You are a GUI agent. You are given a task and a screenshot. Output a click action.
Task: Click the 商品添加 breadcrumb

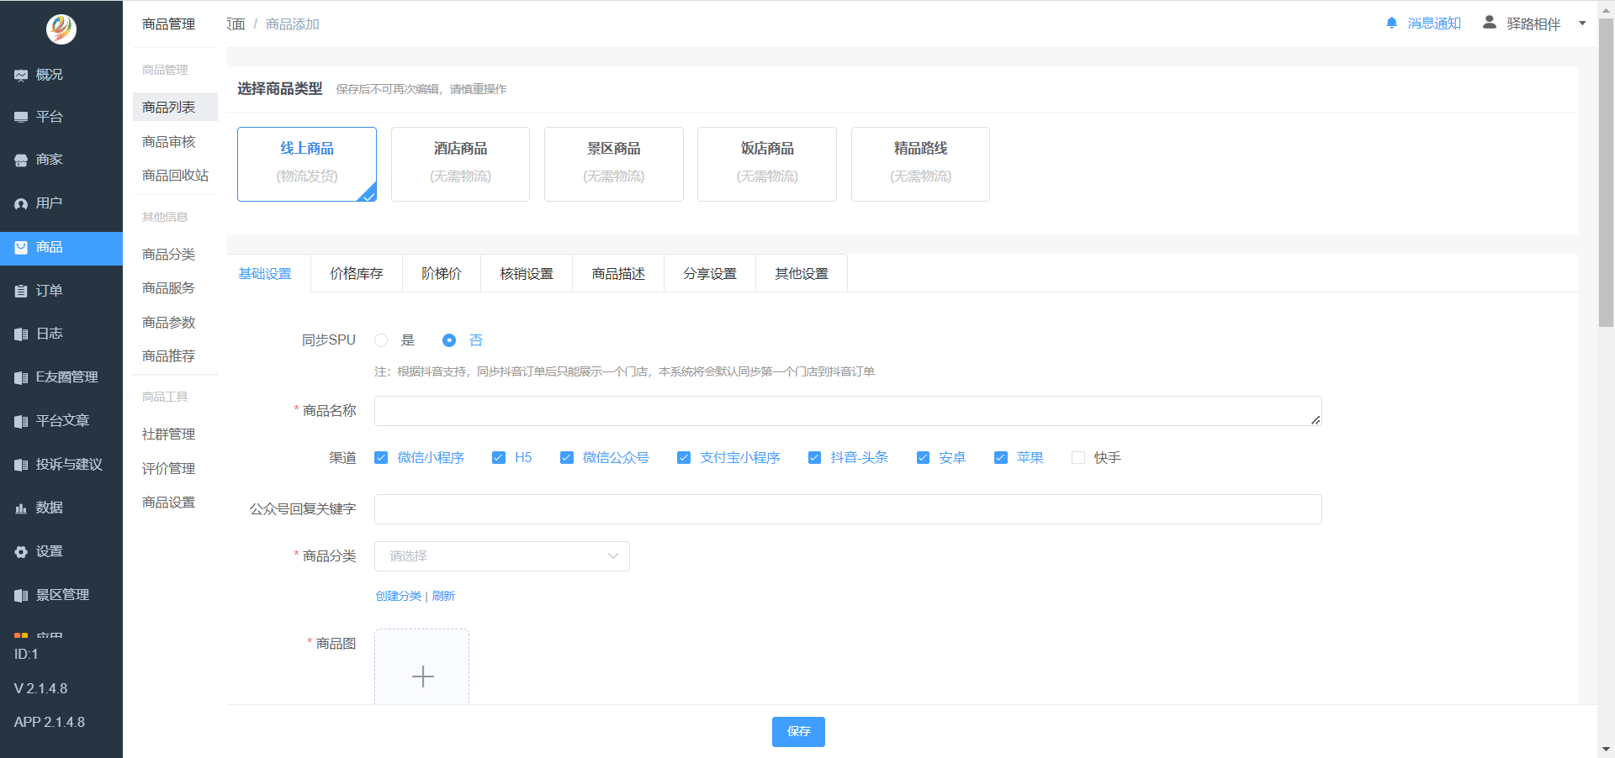(x=293, y=24)
